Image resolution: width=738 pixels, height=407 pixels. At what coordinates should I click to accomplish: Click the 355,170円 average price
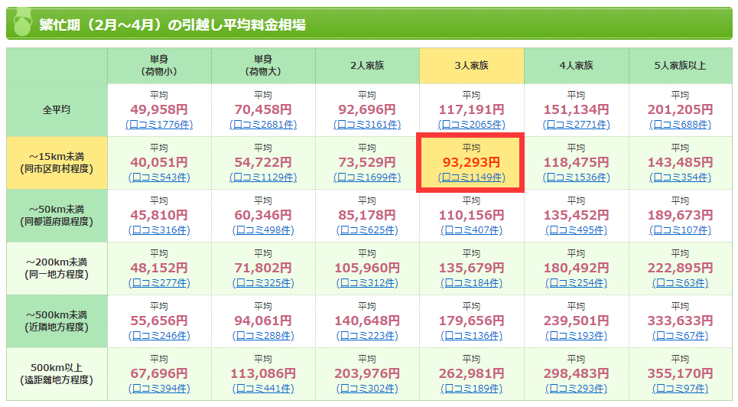(680, 373)
